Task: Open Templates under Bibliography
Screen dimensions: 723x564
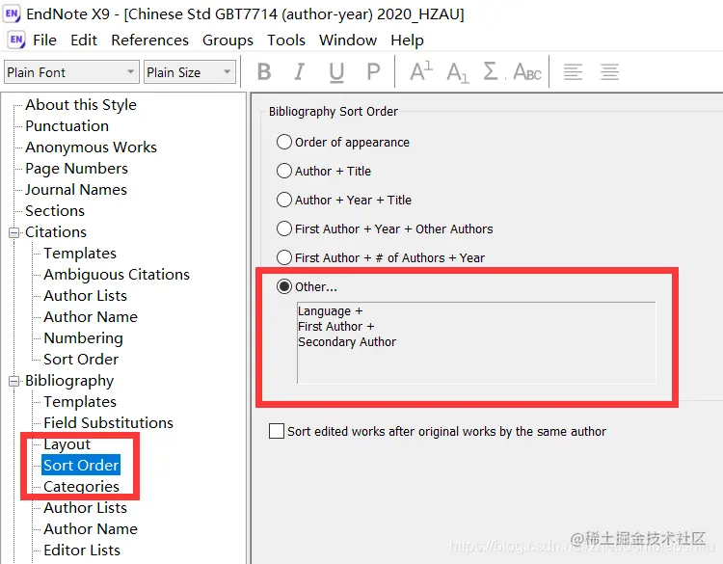Action: (x=80, y=402)
